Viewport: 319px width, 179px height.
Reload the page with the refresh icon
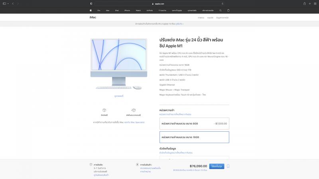[x=223, y=4]
